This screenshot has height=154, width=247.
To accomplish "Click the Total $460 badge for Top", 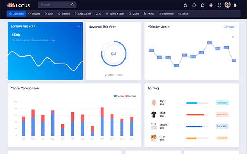I will (222, 103).
